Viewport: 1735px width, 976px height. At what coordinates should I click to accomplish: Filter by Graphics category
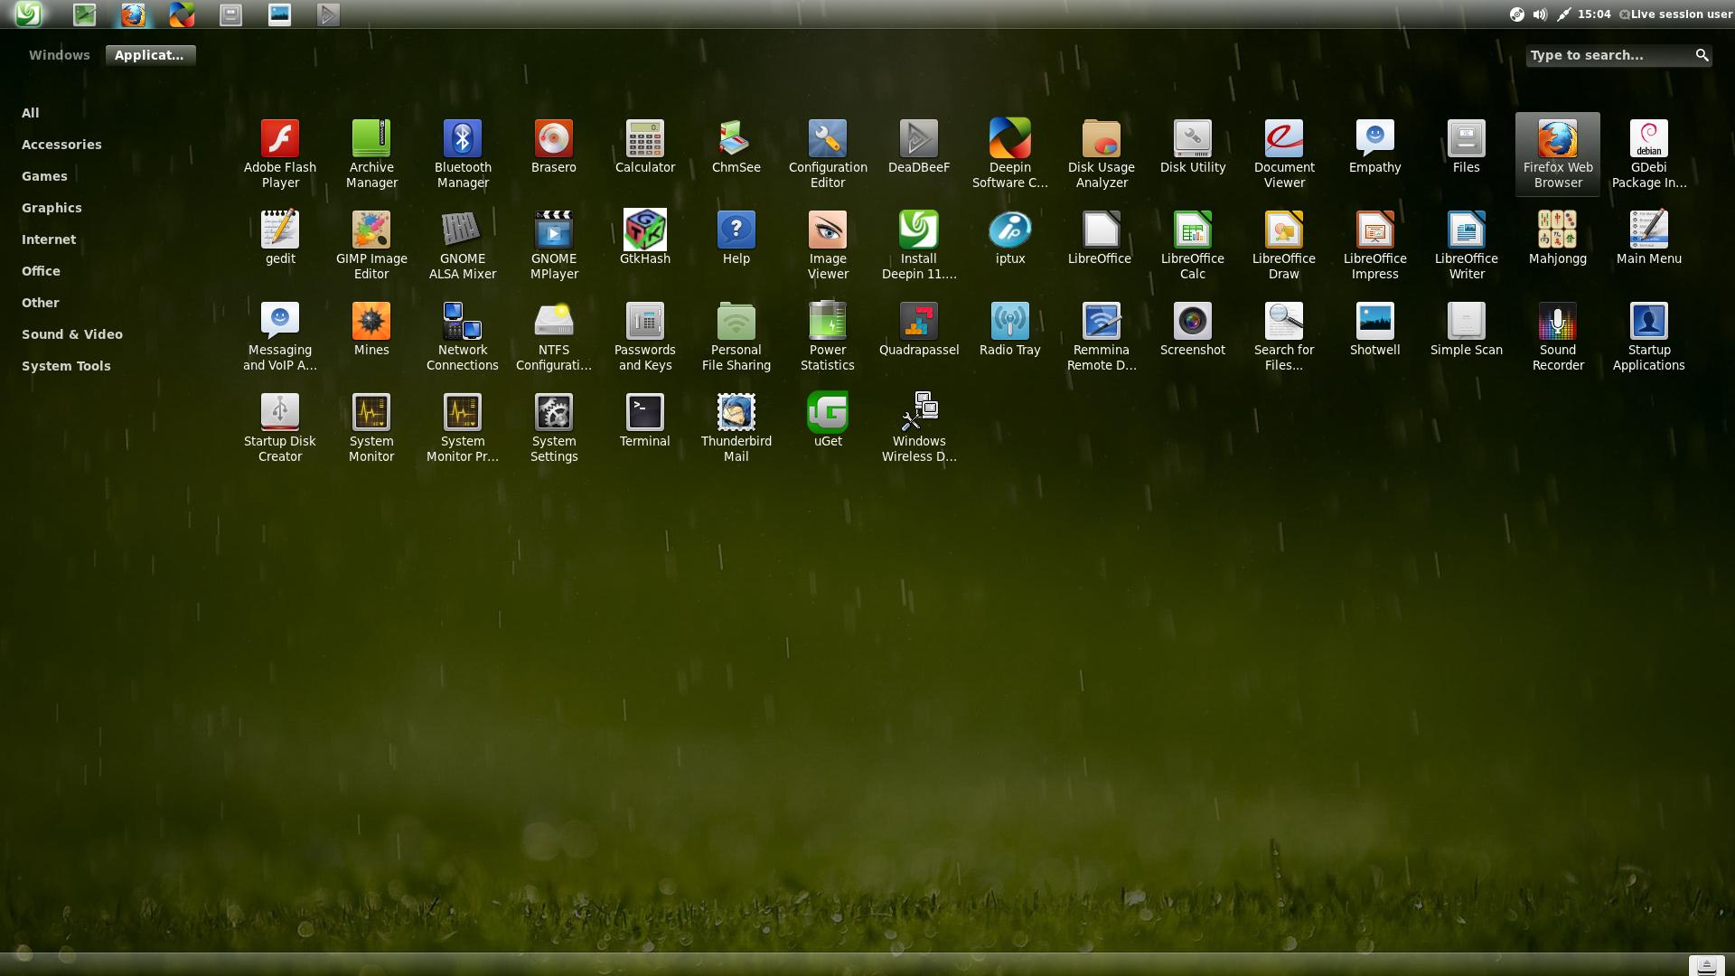pyautogui.click(x=52, y=208)
